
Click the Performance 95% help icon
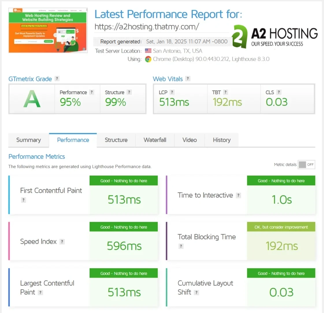pos(92,92)
